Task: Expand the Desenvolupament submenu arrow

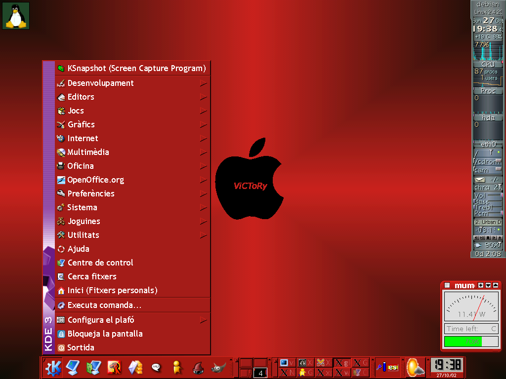Action: (x=203, y=83)
